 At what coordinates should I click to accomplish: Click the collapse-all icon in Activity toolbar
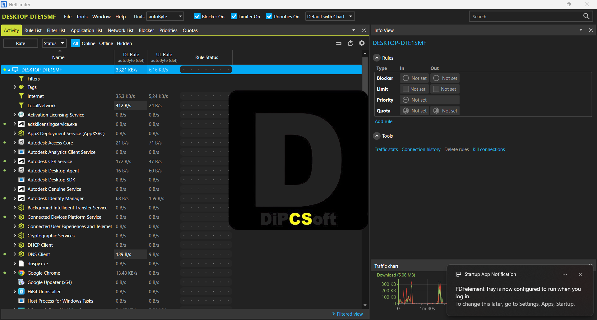coord(339,43)
